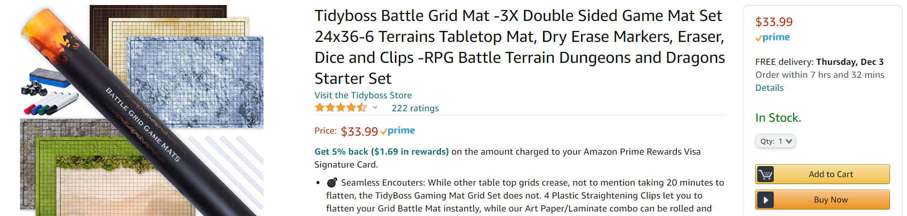Visit the Tidyboss Store link
Viewport: 907px width, 216px height.
363,95
